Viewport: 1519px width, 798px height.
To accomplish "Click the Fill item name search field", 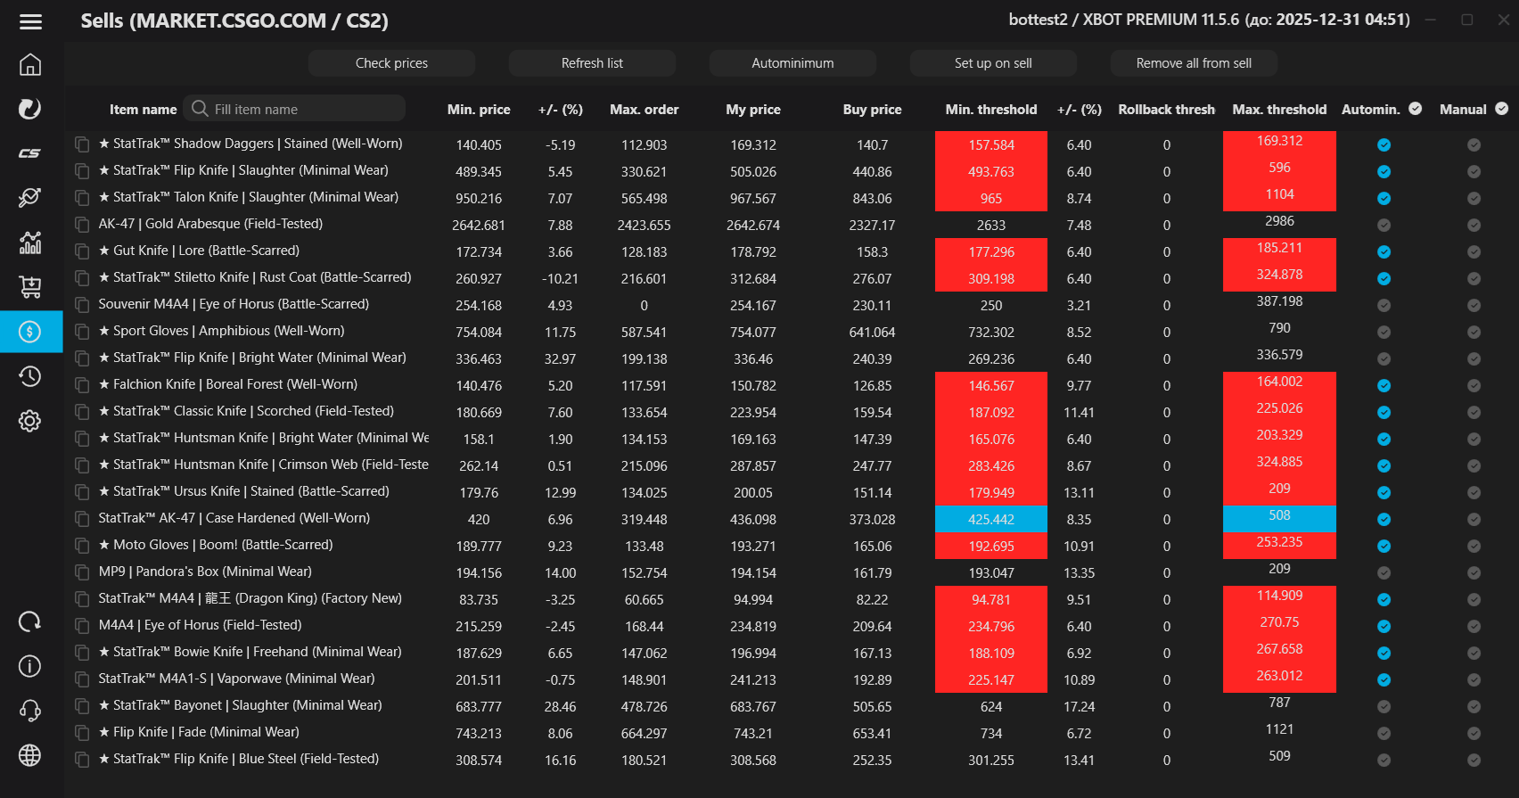I will 303,109.
